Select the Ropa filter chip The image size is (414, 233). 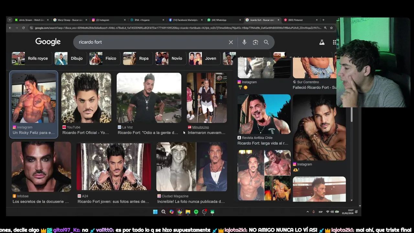coord(137,59)
